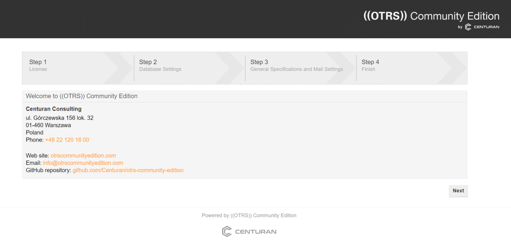The width and height of the screenshot is (511, 245).
Task: Open the otrscommunityedition.com website link
Action: [x=83, y=156]
